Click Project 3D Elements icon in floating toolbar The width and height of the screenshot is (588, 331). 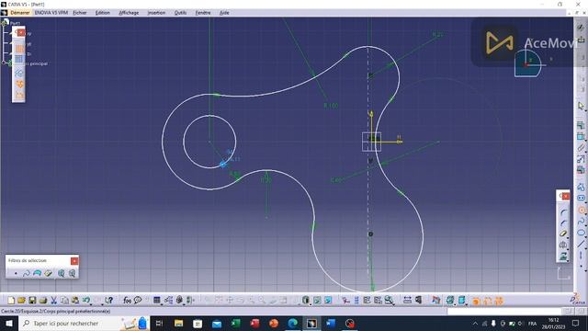pos(563,257)
